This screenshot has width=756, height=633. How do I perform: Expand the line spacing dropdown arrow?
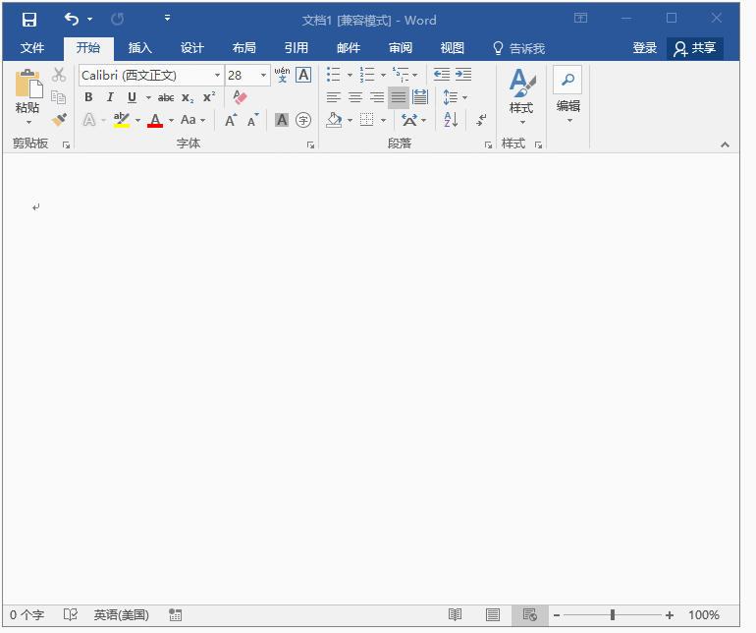(464, 97)
